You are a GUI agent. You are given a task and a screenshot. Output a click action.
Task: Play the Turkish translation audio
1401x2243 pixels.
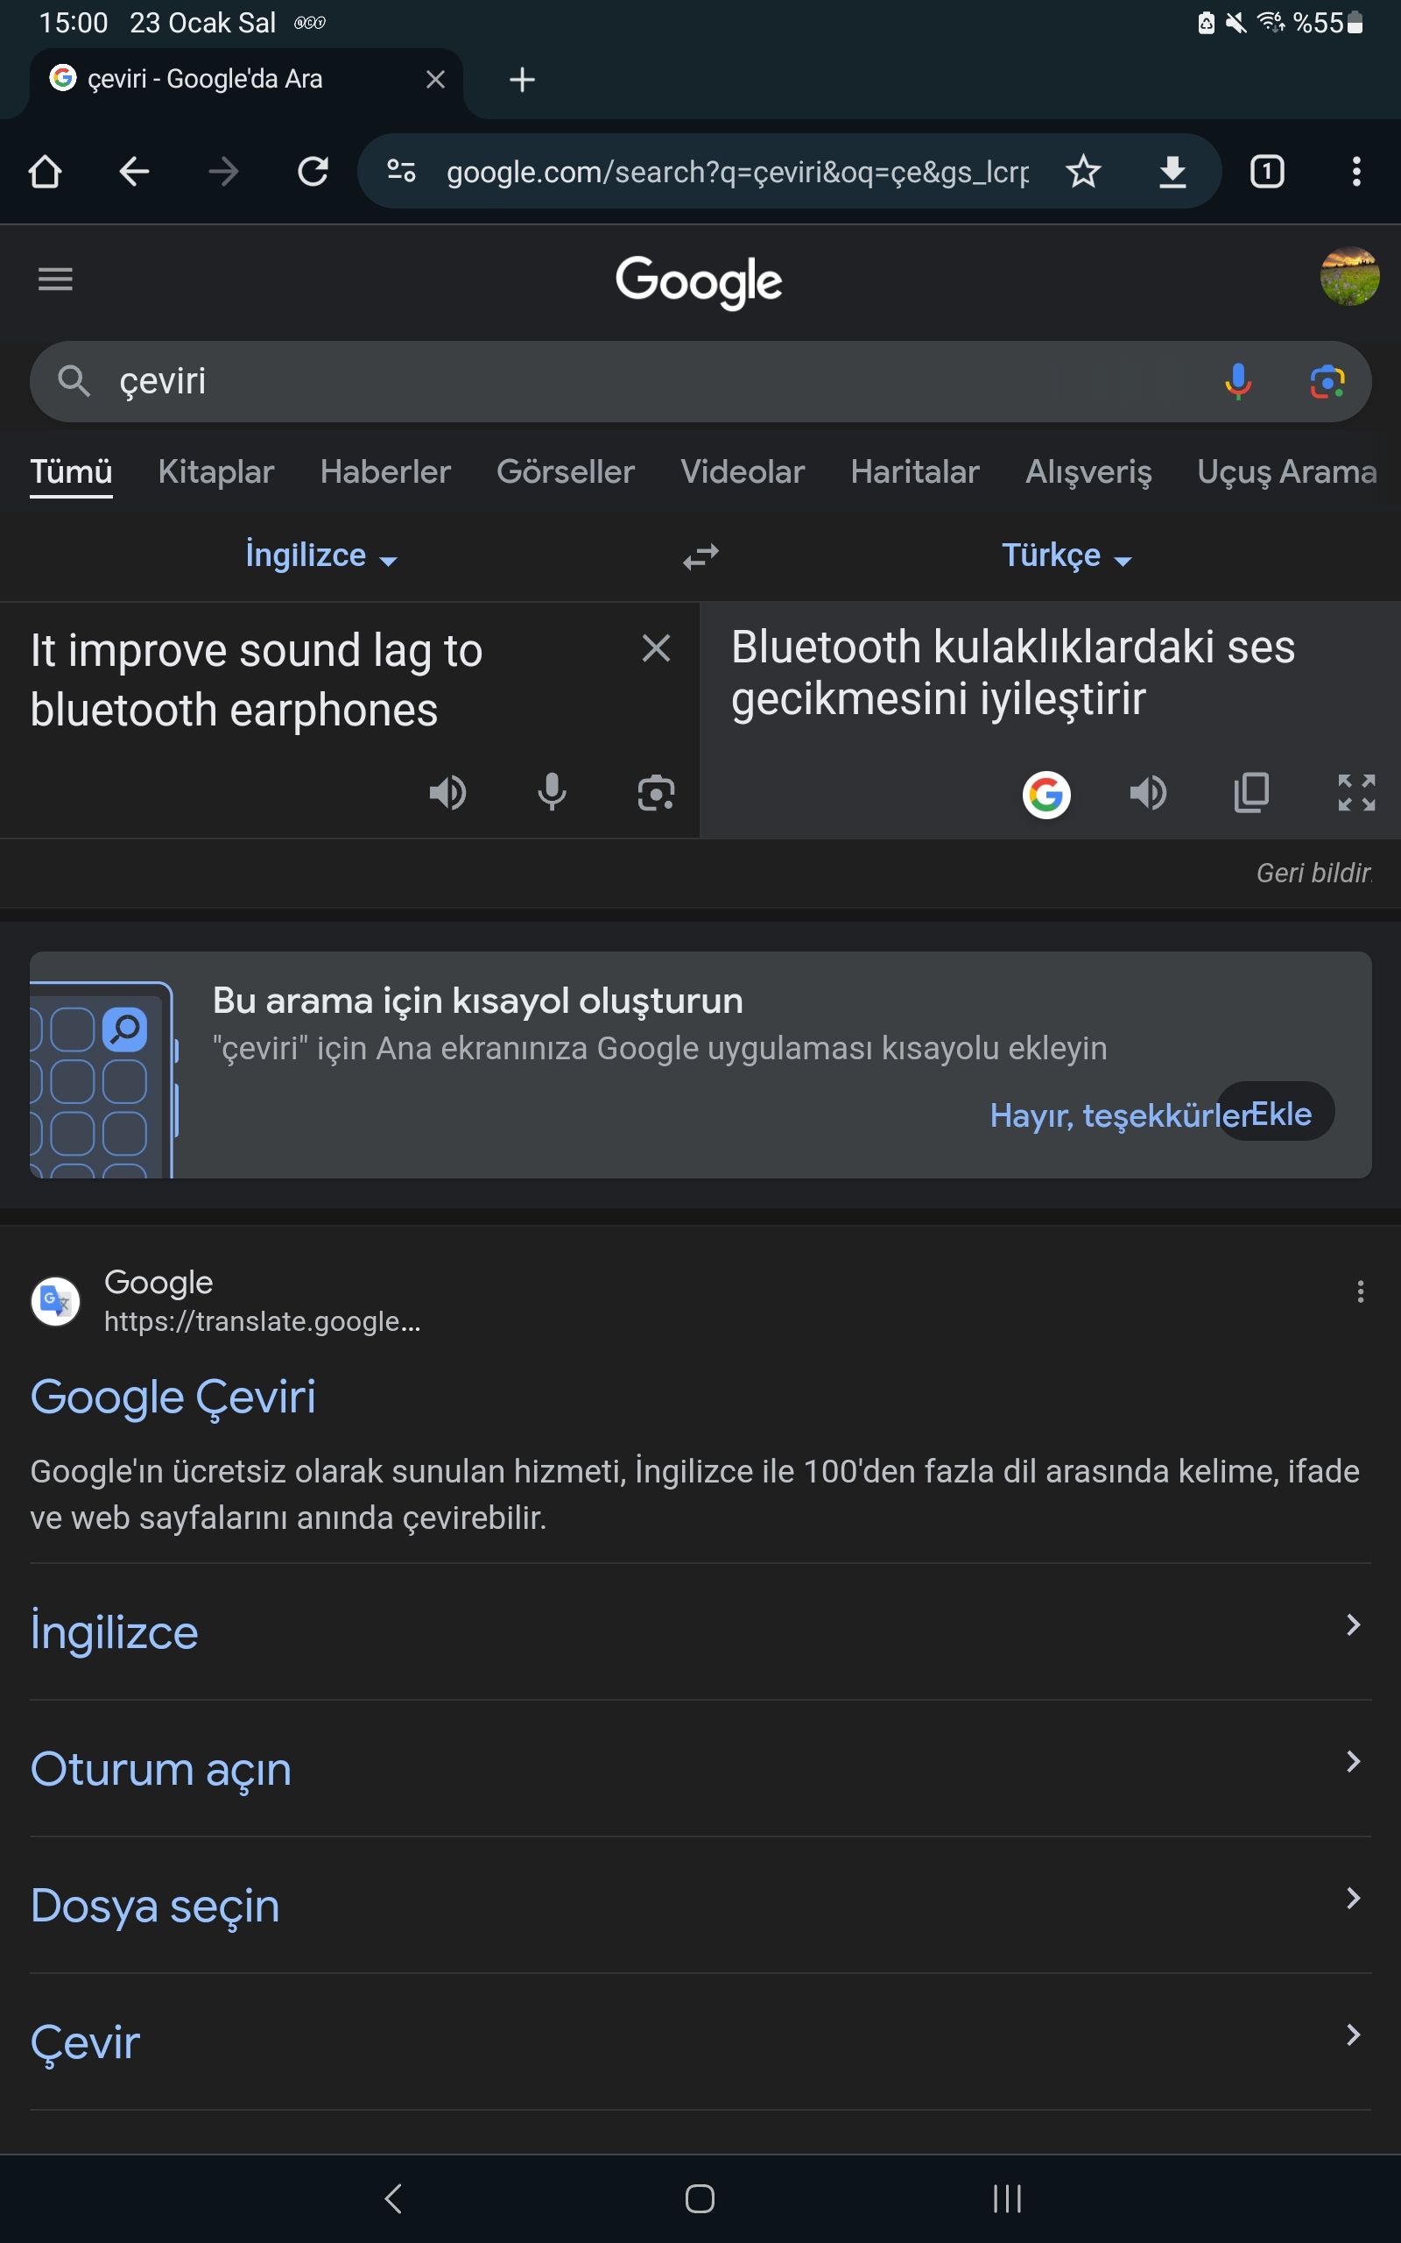click(x=1148, y=792)
